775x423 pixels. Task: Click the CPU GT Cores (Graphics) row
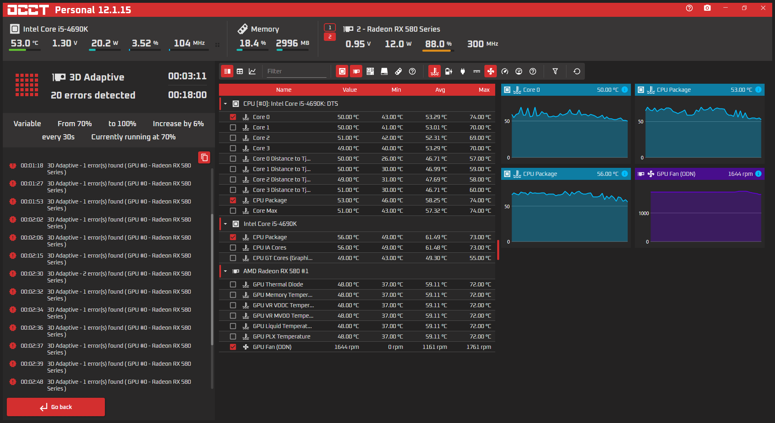coord(357,258)
